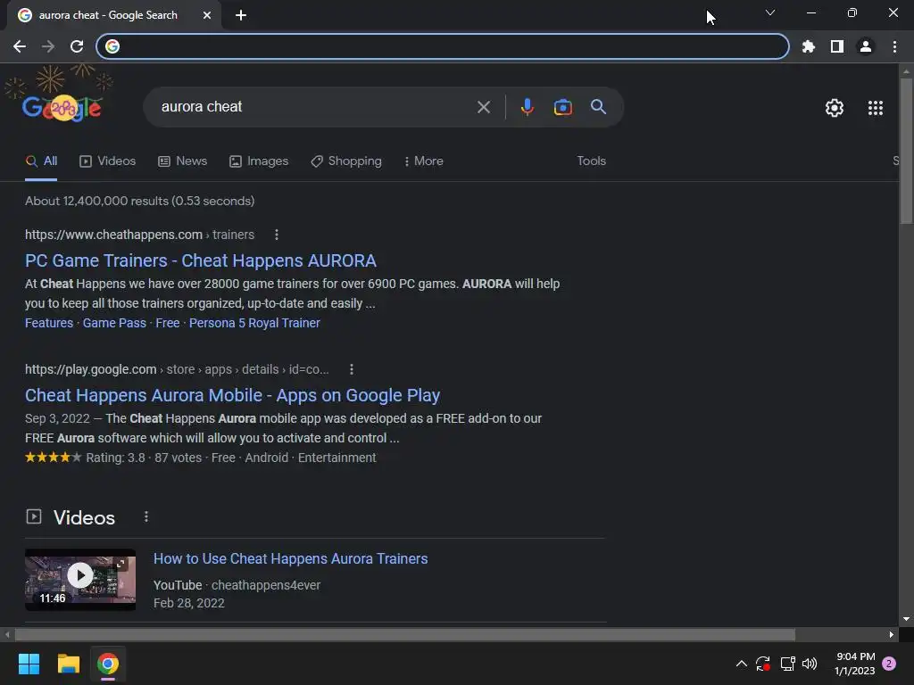Click the forward navigation arrow

[48, 46]
